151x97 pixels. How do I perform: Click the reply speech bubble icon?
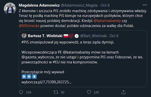coord(21,92)
